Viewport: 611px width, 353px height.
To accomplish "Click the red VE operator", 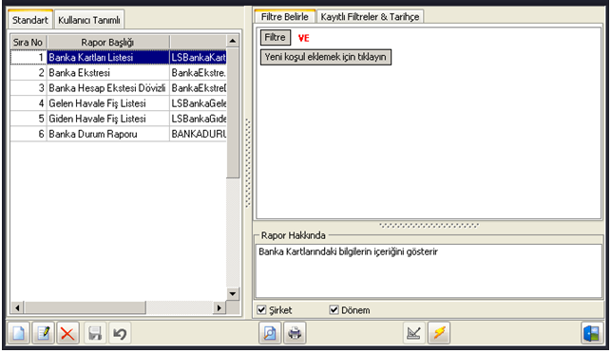I will [303, 38].
